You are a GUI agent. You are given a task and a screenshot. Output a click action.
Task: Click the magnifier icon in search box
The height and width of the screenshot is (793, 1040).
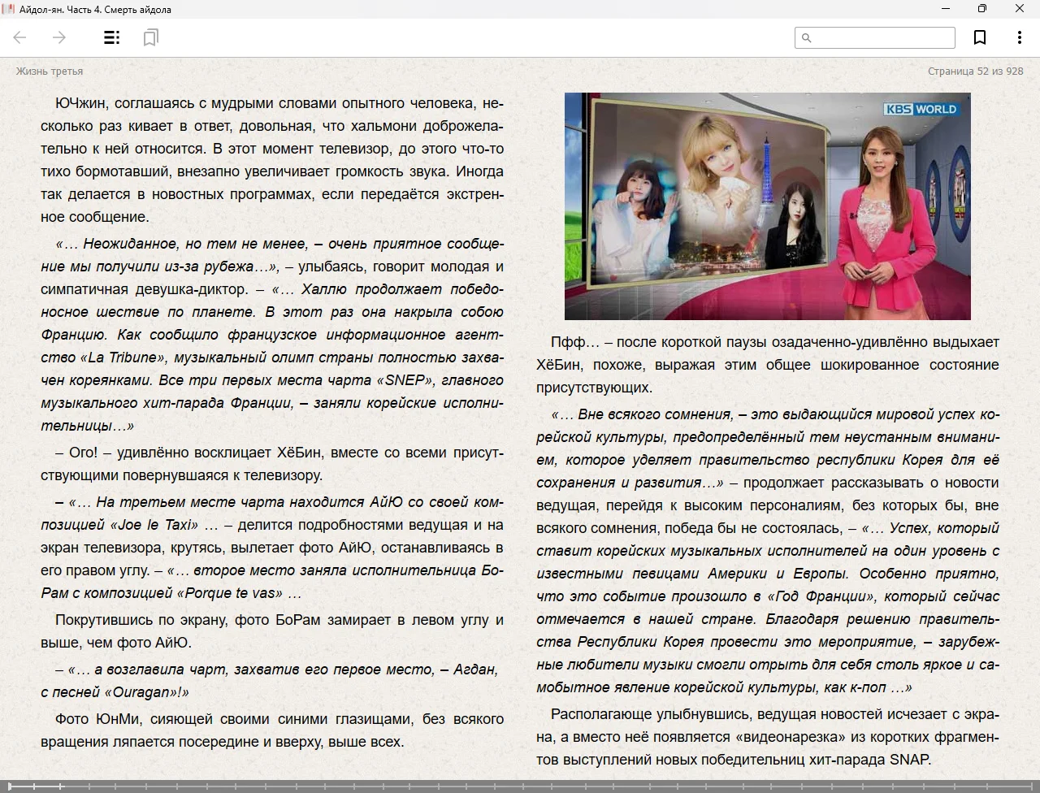pos(807,37)
